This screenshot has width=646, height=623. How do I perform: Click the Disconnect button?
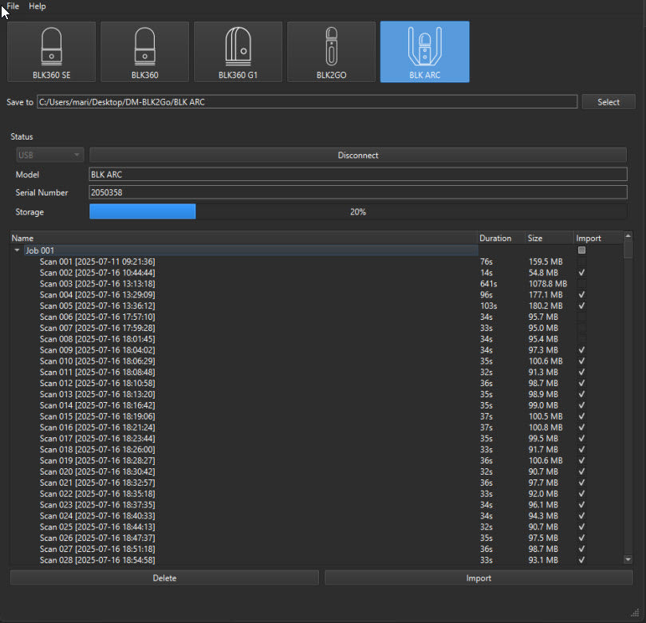click(357, 155)
